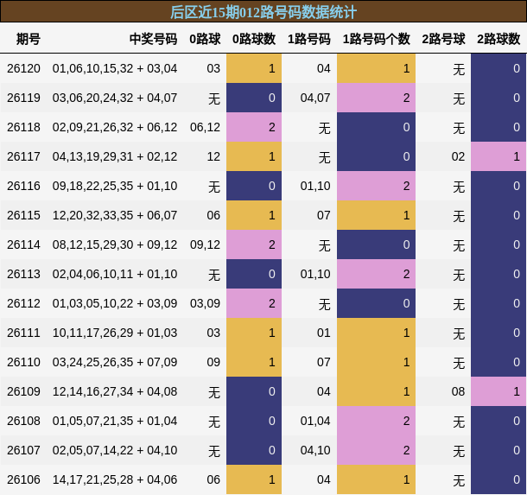Click winning numbers 10,11,17,26,29 + 01,03
The height and width of the screenshot is (495, 527).
115,333
